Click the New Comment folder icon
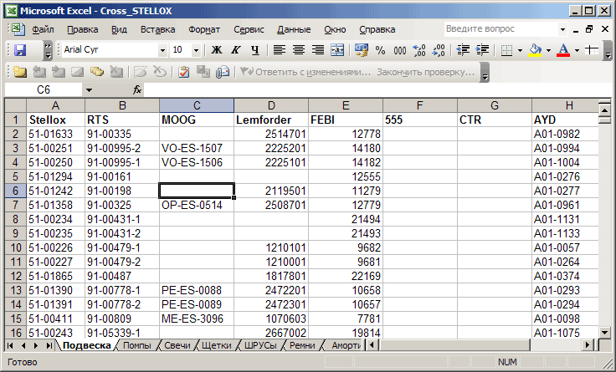 (x=19, y=72)
